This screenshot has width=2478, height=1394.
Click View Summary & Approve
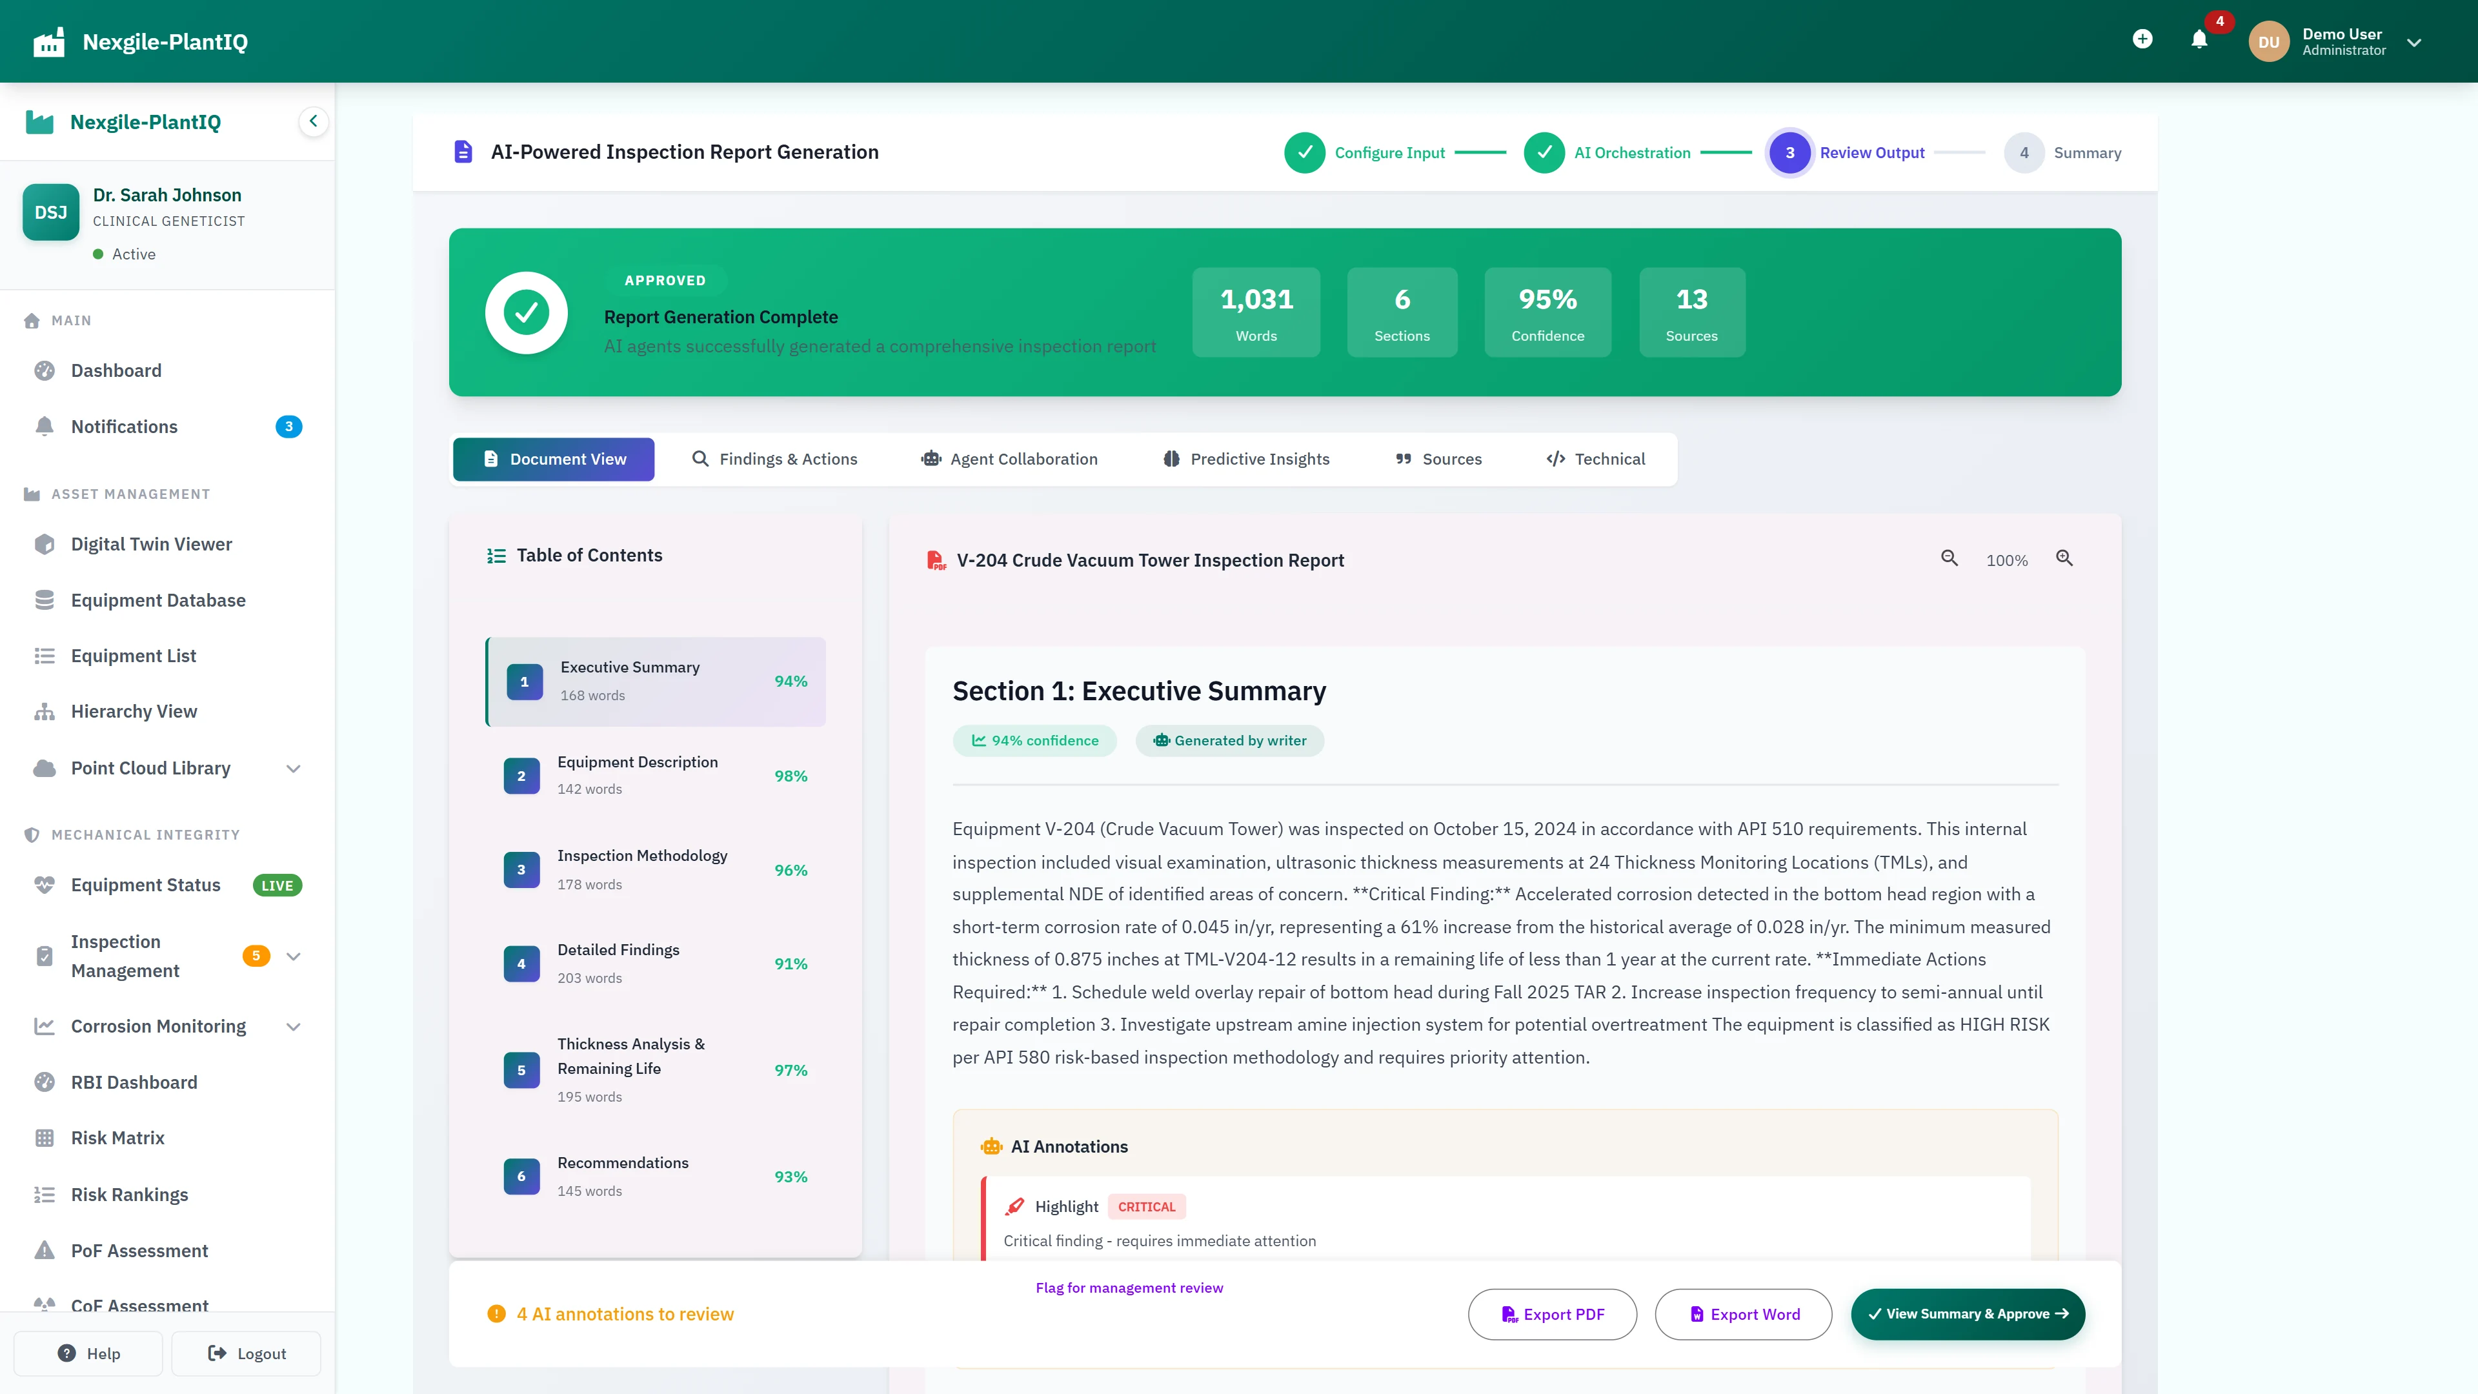pos(1967,1314)
